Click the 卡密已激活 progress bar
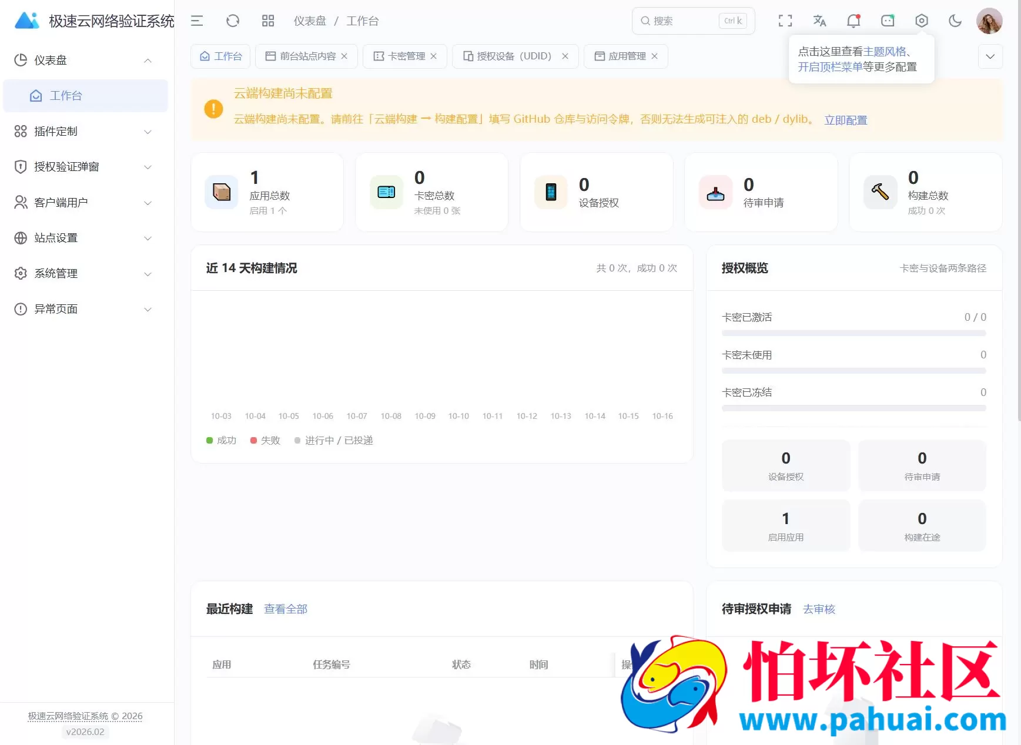Screen dimensions: 1021x745 [854, 333]
